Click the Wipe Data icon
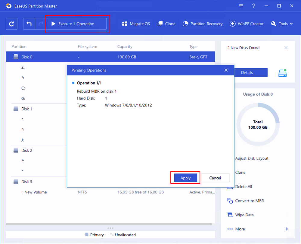301x244 pixels. coord(230,215)
